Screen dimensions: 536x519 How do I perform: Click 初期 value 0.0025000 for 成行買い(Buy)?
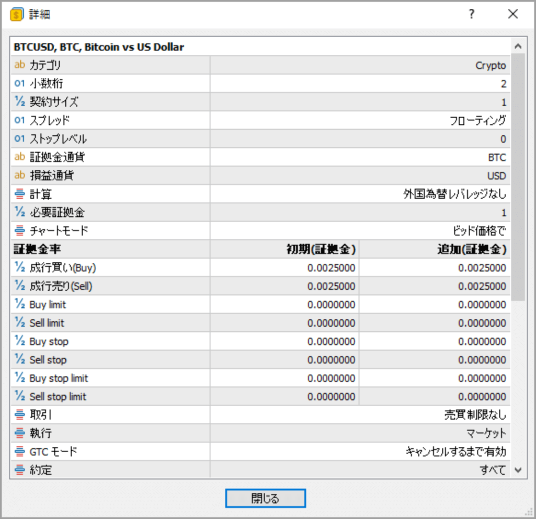coord(331,268)
